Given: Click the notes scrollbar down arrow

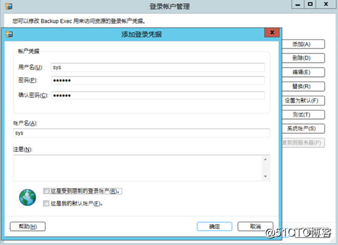Looking at the screenshot, I should (x=265, y=176).
